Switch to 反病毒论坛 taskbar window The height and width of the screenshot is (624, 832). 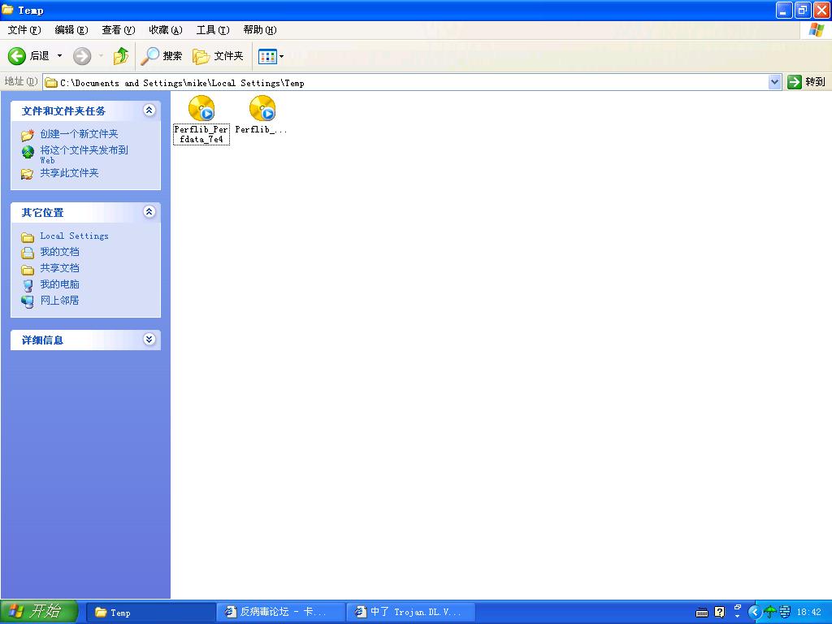(x=280, y=613)
